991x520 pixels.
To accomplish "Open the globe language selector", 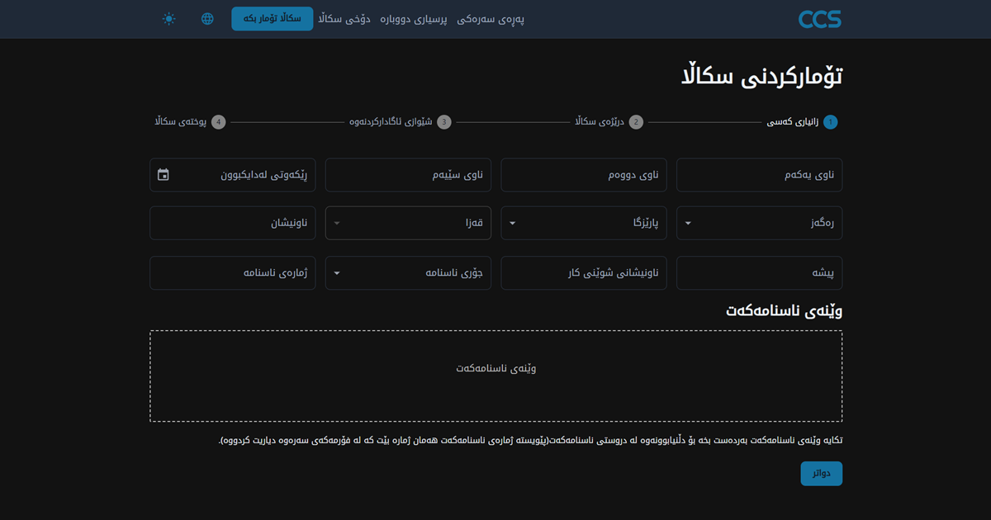I will [x=207, y=19].
